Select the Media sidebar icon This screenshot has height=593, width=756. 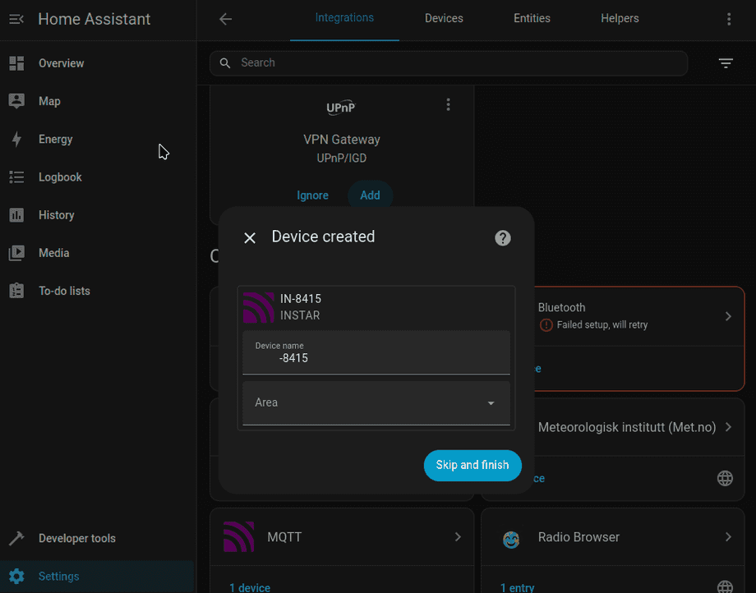(x=16, y=252)
